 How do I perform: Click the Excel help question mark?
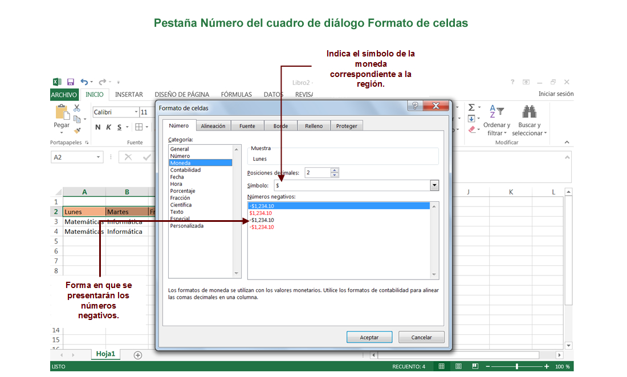512,82
